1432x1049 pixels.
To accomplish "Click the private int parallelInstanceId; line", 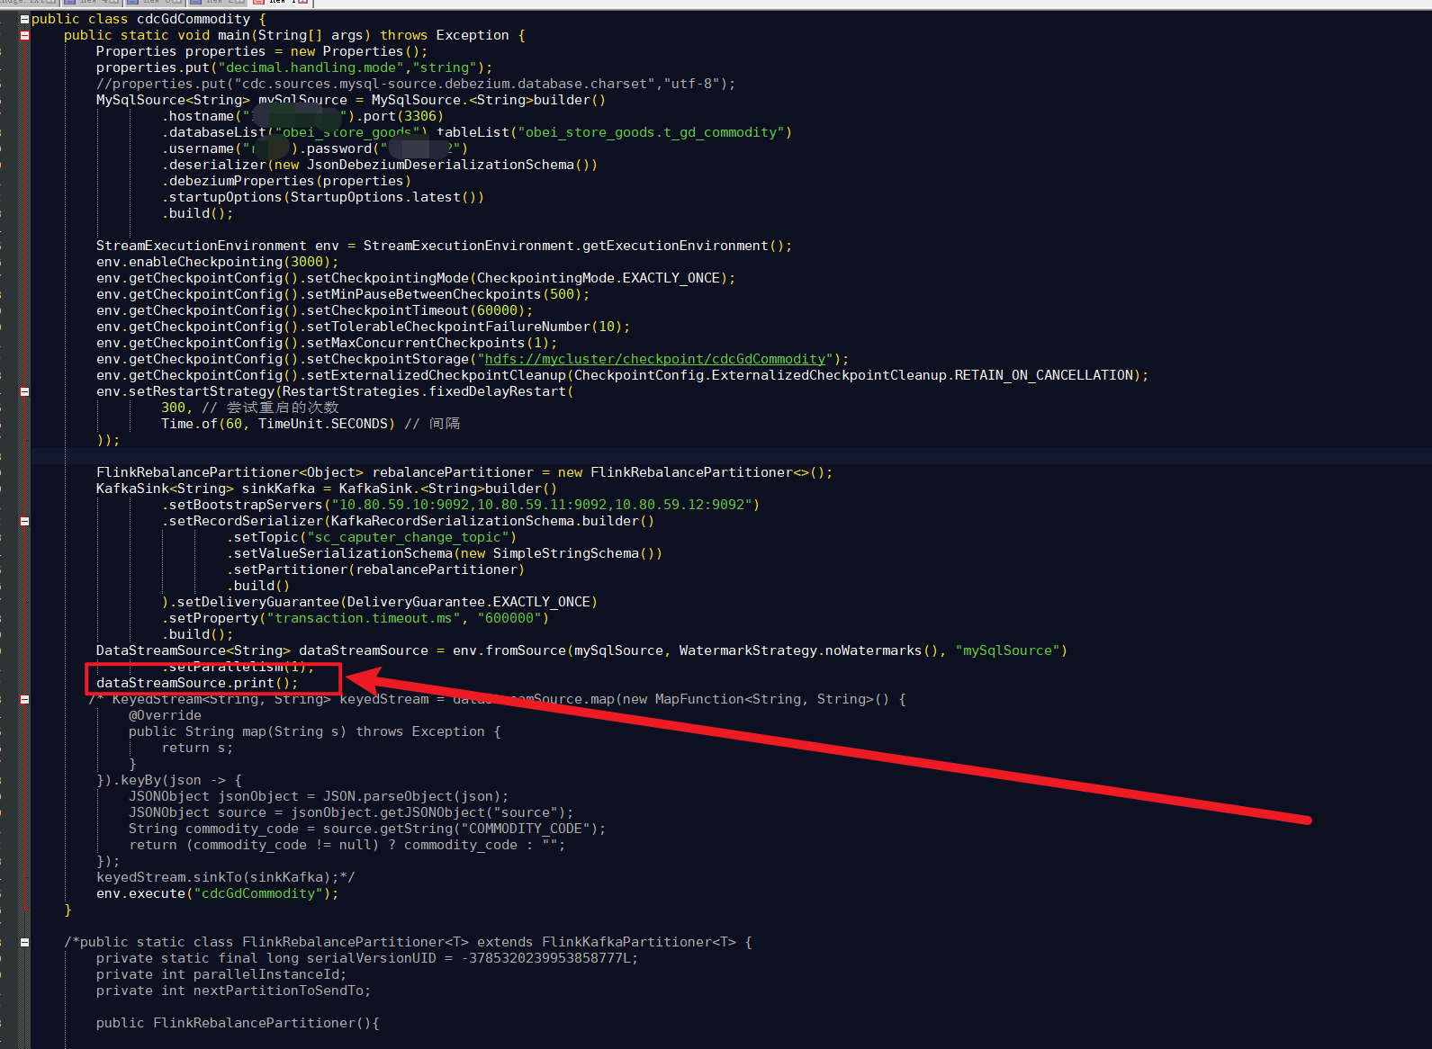I will click(x=221, y=974).
